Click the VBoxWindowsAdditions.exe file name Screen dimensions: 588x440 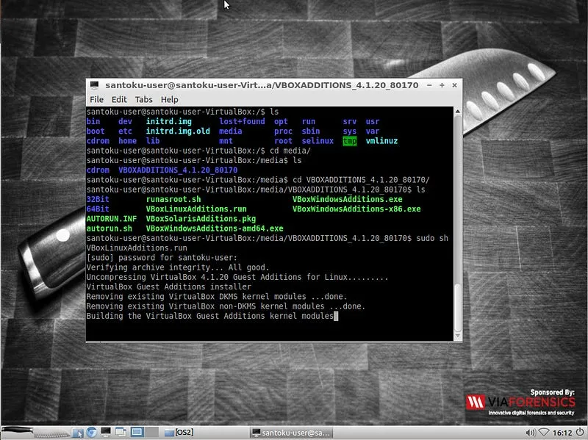click(x=347, y=199)
